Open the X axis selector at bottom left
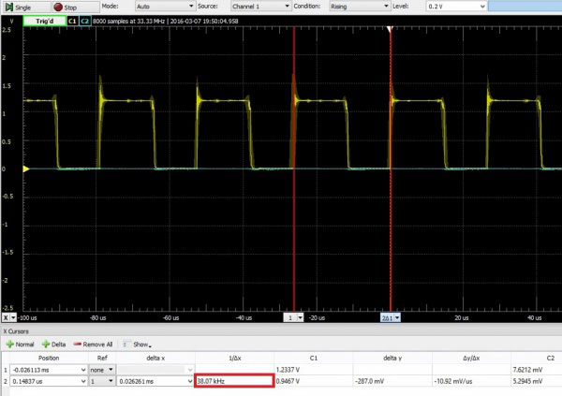This screenshot has width=562, height=396. 10,318
